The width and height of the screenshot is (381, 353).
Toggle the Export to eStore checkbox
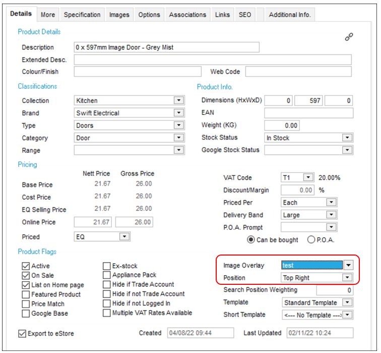(x=22, y=333)
